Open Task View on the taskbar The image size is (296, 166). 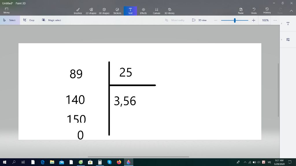[23, 162]
